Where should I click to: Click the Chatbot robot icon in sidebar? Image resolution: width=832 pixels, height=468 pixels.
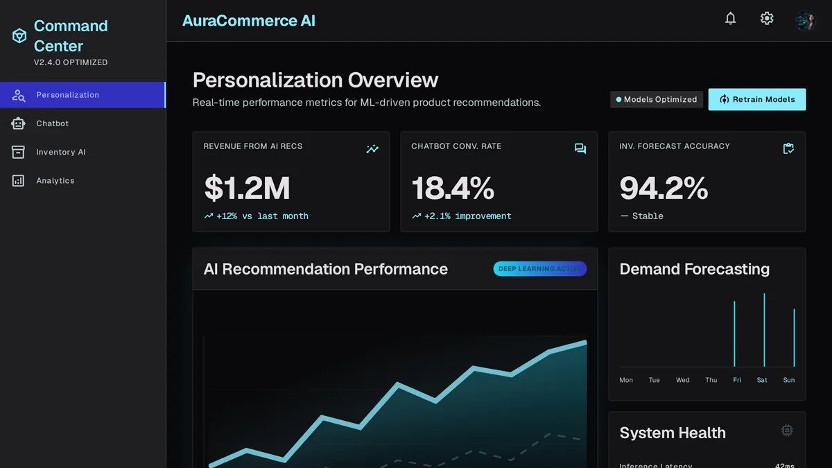(19, 123)
